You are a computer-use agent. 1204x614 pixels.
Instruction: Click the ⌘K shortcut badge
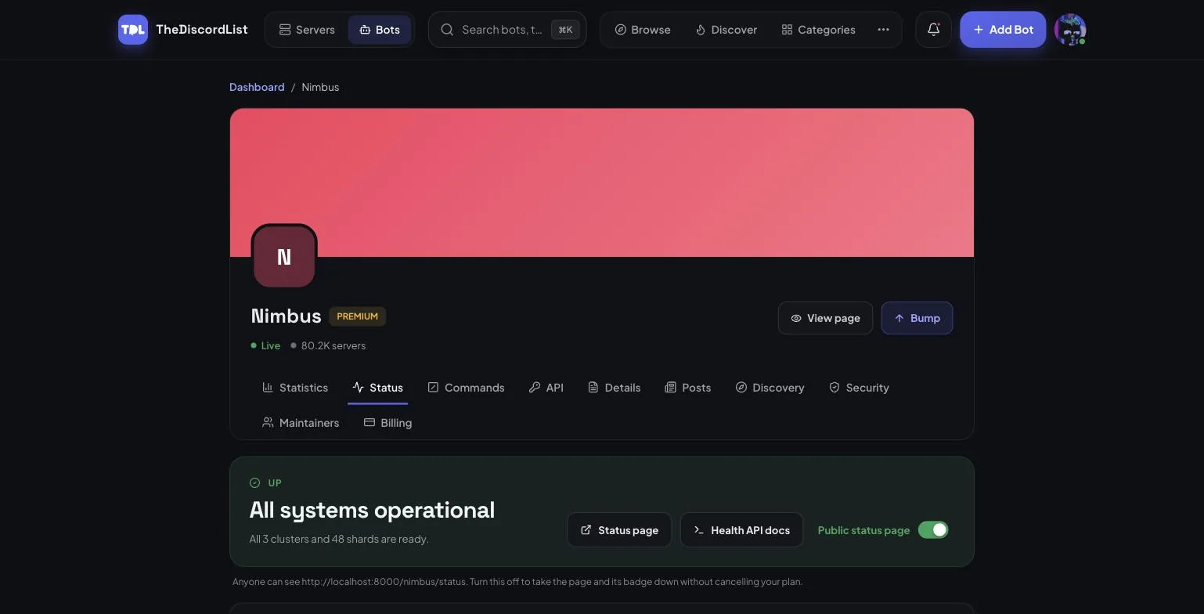565,30
